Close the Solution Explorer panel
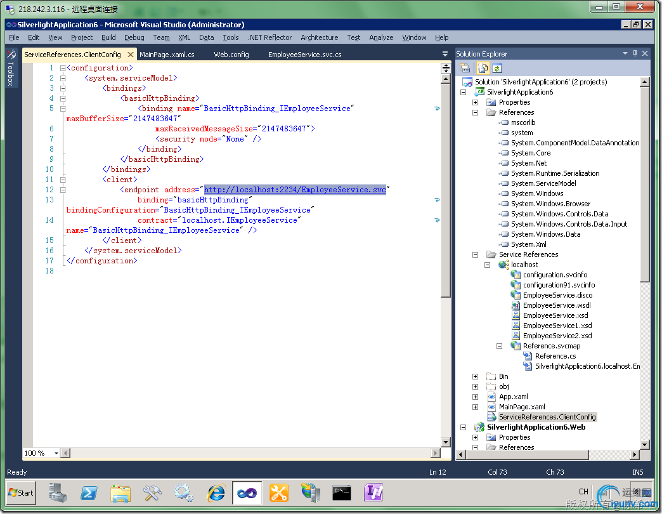 tap(645, 54)
